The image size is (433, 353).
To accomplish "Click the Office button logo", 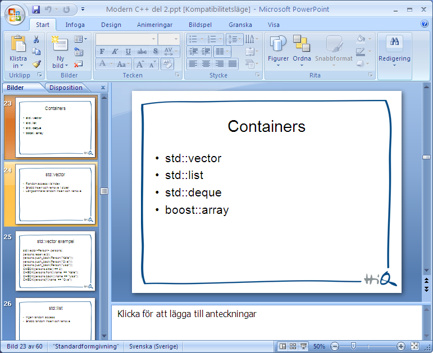I will [15, 15].
